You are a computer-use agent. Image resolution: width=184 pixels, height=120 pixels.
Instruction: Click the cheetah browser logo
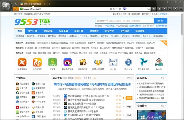coord(6,6)
